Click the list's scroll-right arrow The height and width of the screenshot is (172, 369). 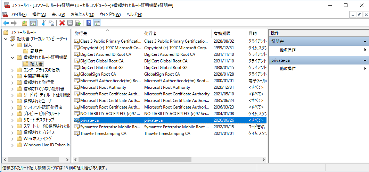264,160
